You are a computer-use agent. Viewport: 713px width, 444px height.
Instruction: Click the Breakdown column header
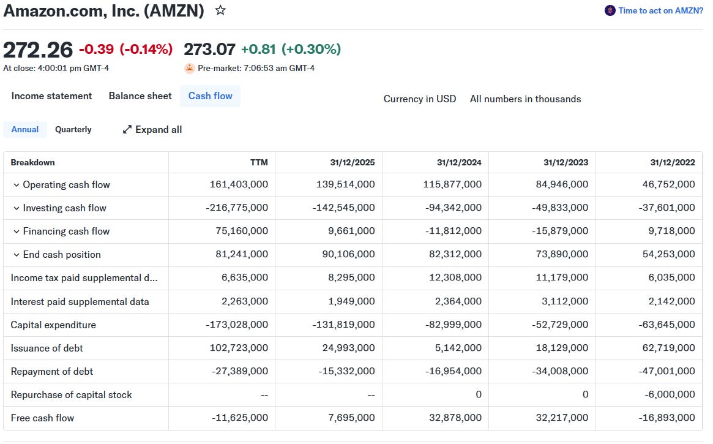click(32, 162)
